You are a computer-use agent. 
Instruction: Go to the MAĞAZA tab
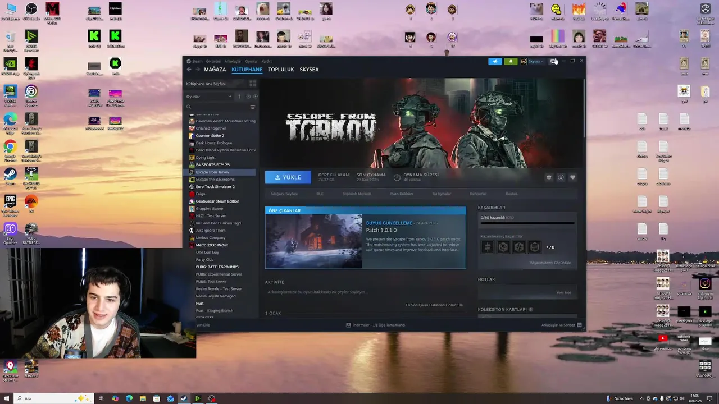pyautogui.click(x=215, y=70)
